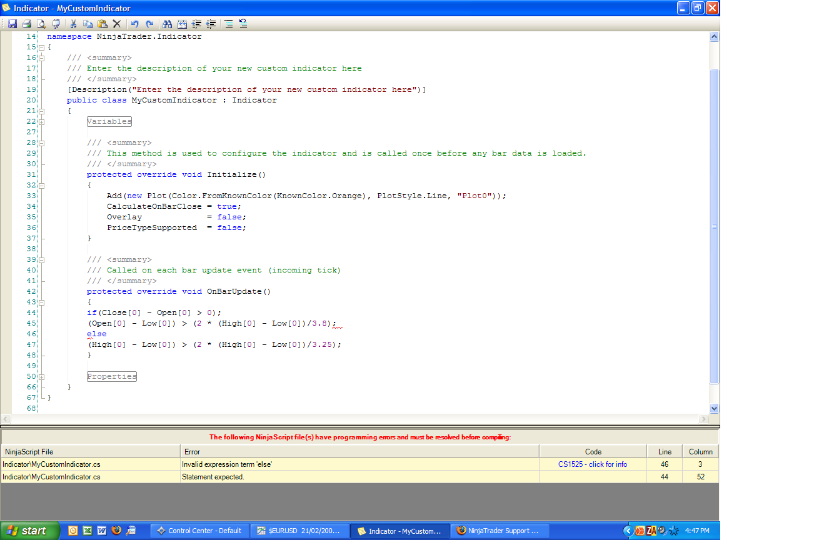Click the Column column header

pyautogui.click(x=701, y=451)
